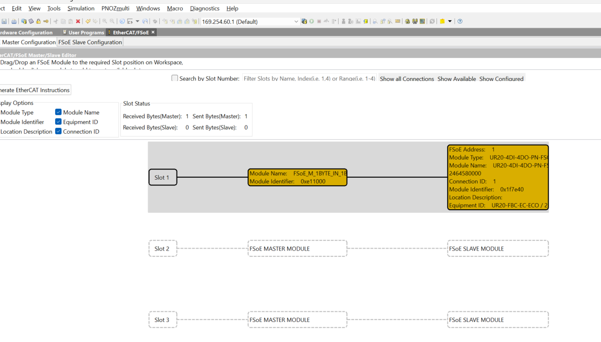Click the padlock icon in toolbar

coord(38,21)
